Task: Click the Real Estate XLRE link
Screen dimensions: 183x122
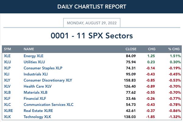Action: pos(38,111)
